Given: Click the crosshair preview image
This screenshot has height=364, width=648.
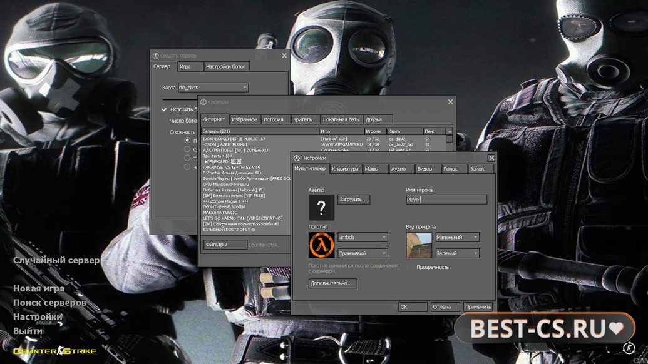Looking at the screenshot, I should pyautogui.click(x=419, y=245).
